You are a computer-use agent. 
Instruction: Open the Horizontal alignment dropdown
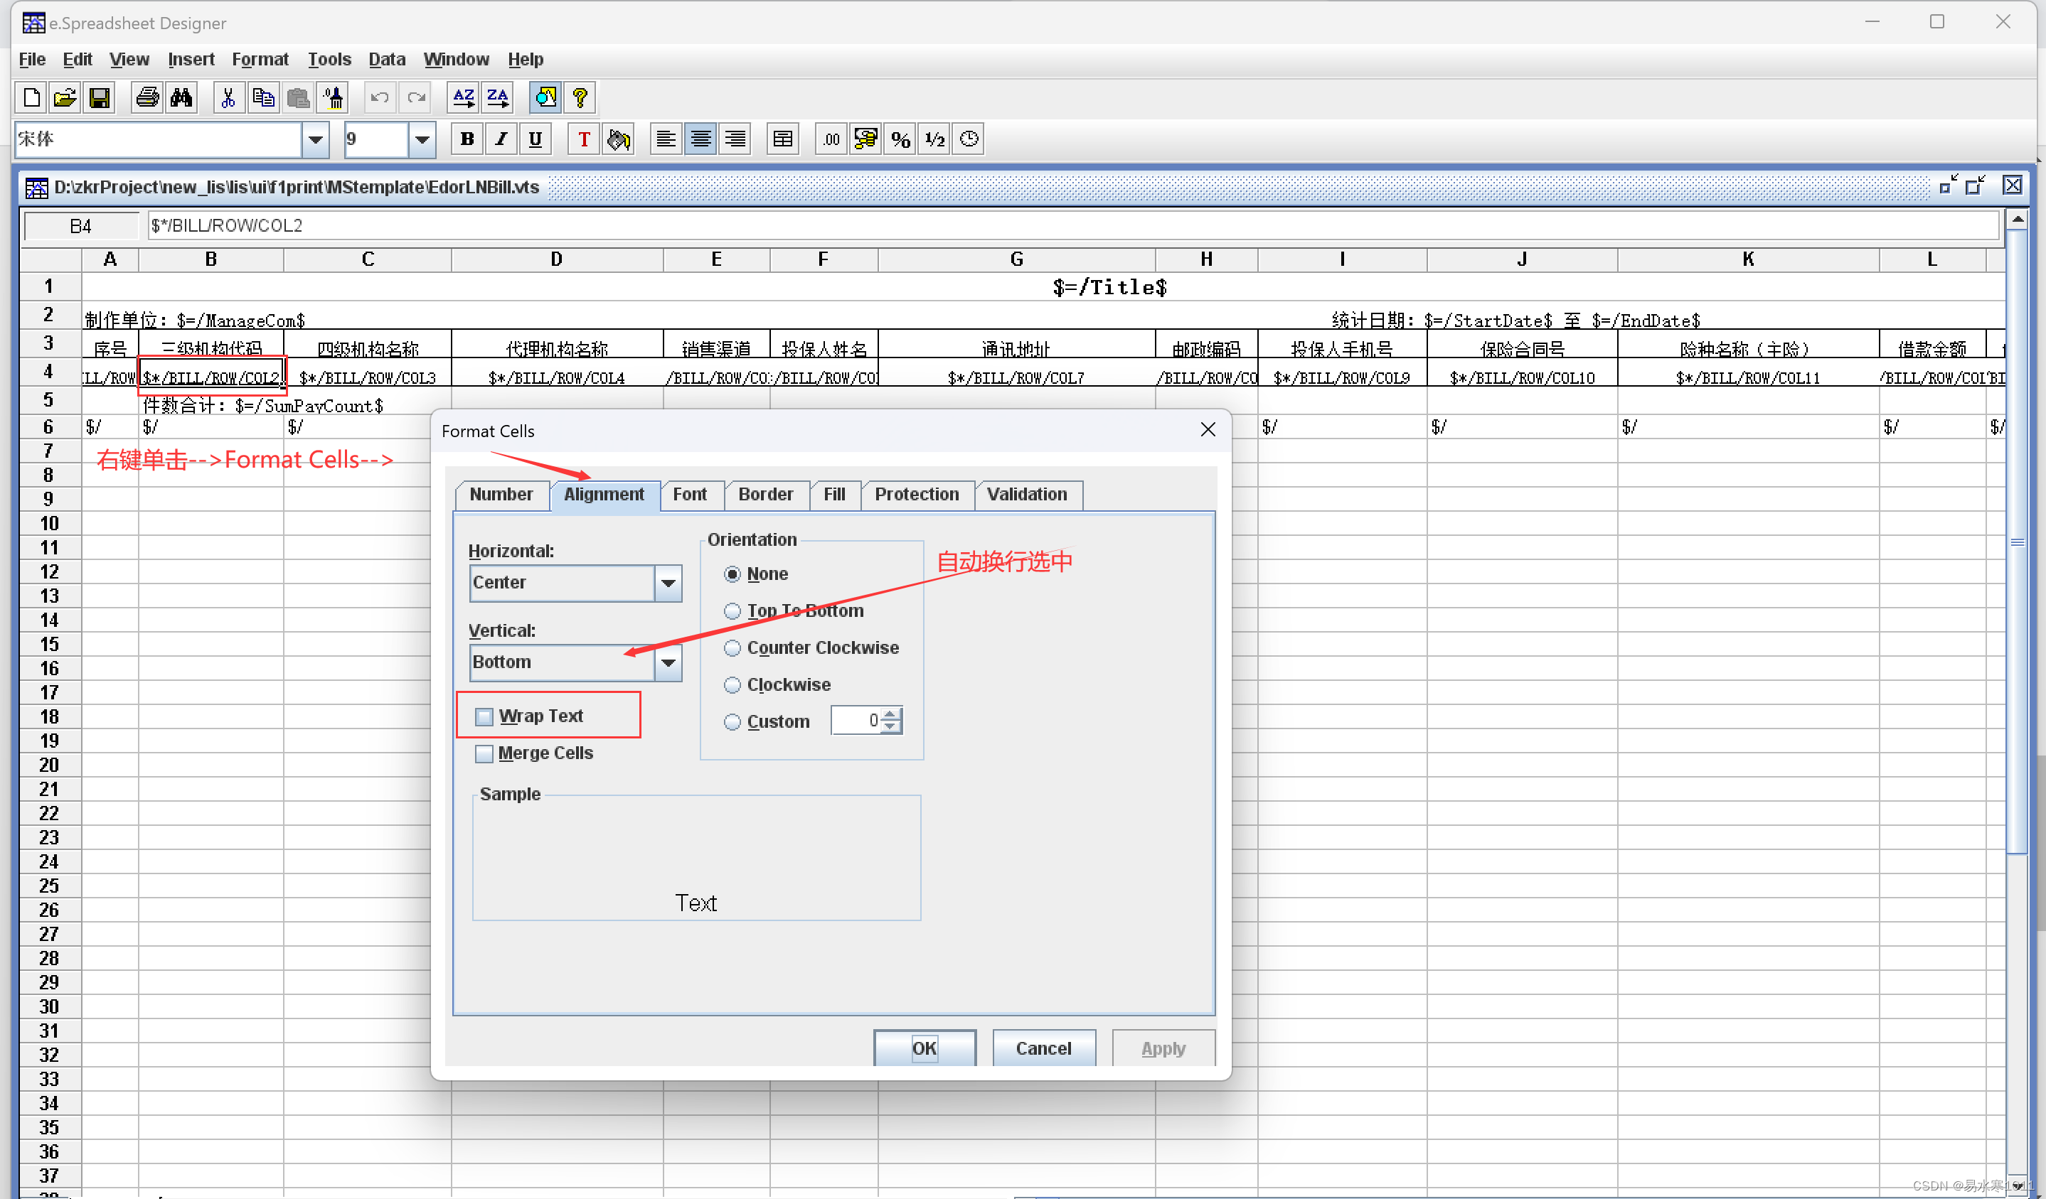[x=667, y=584]
